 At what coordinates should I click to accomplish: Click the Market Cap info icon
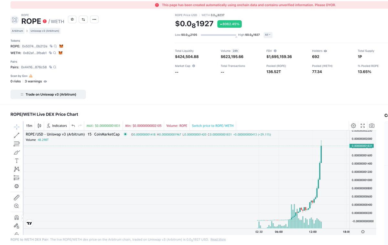tap(194, 66)
